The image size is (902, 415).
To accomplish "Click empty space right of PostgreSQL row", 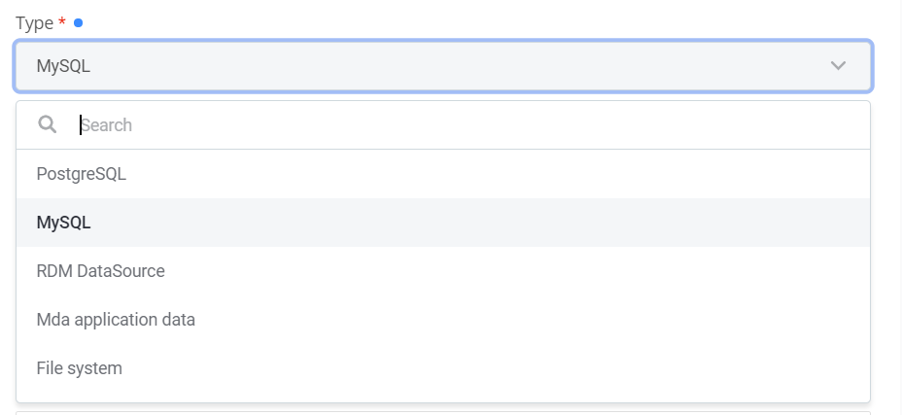I will (535, 174).
